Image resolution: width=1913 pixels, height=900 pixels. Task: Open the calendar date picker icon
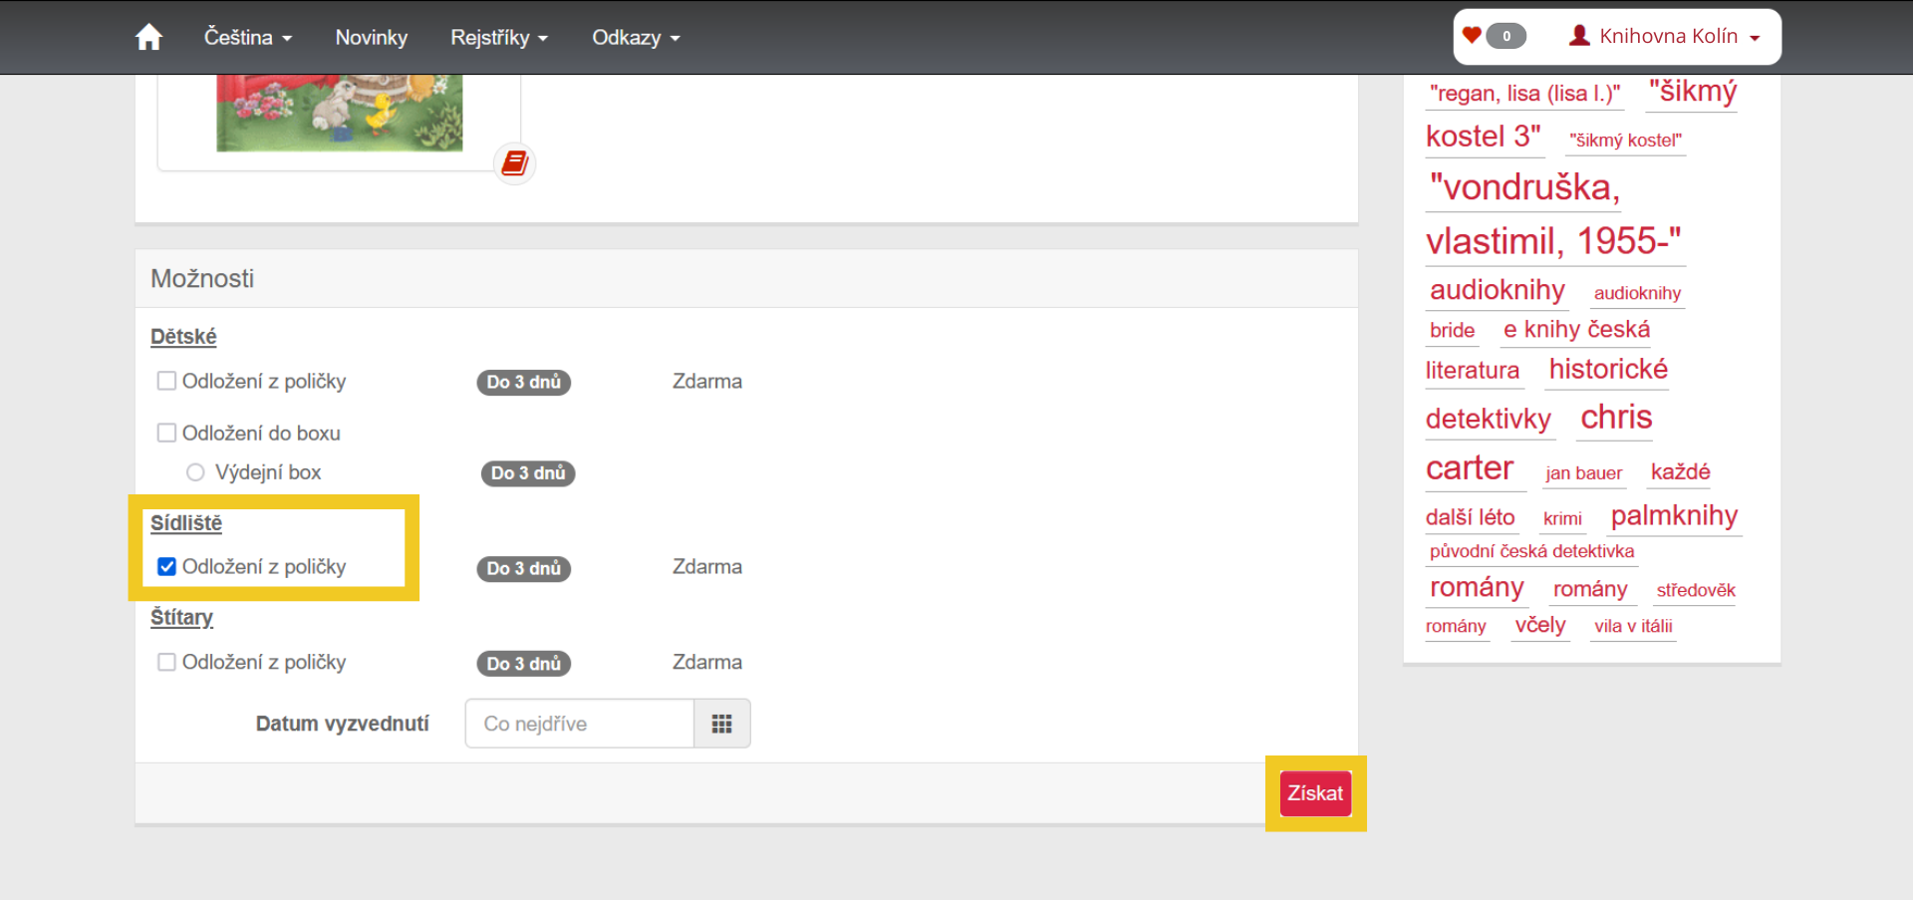722,724
